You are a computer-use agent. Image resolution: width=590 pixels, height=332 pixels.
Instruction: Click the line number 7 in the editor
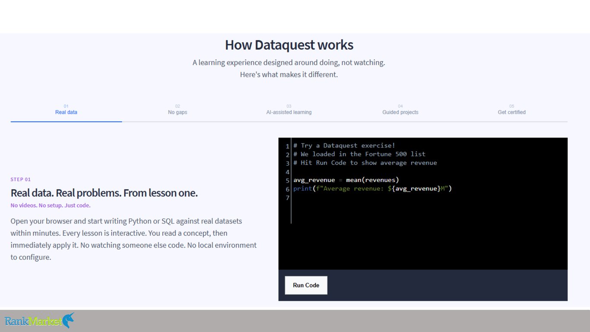[287, 198]
